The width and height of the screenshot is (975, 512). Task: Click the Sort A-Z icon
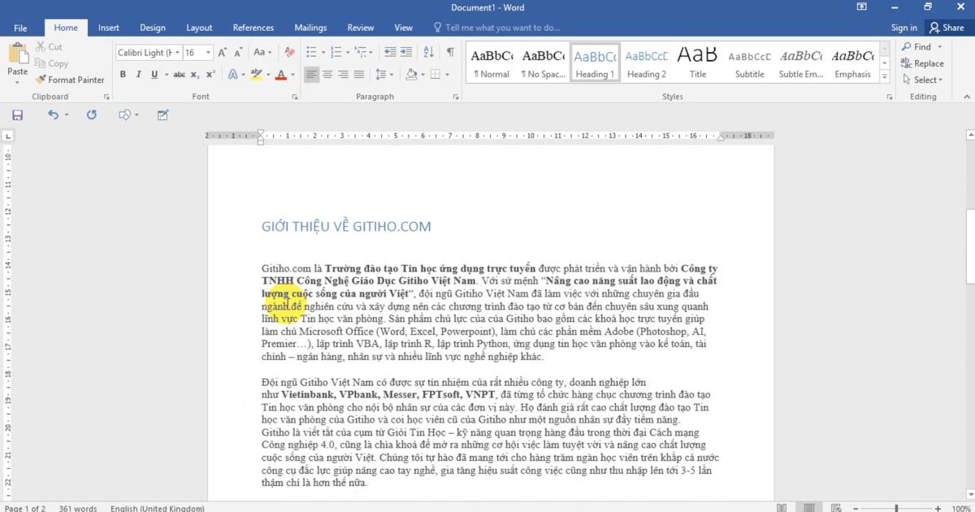point(427,52)
